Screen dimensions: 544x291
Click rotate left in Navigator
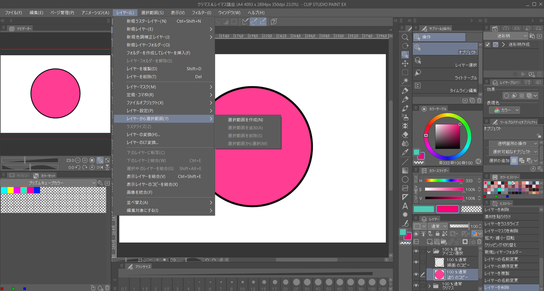coord(78,167)
